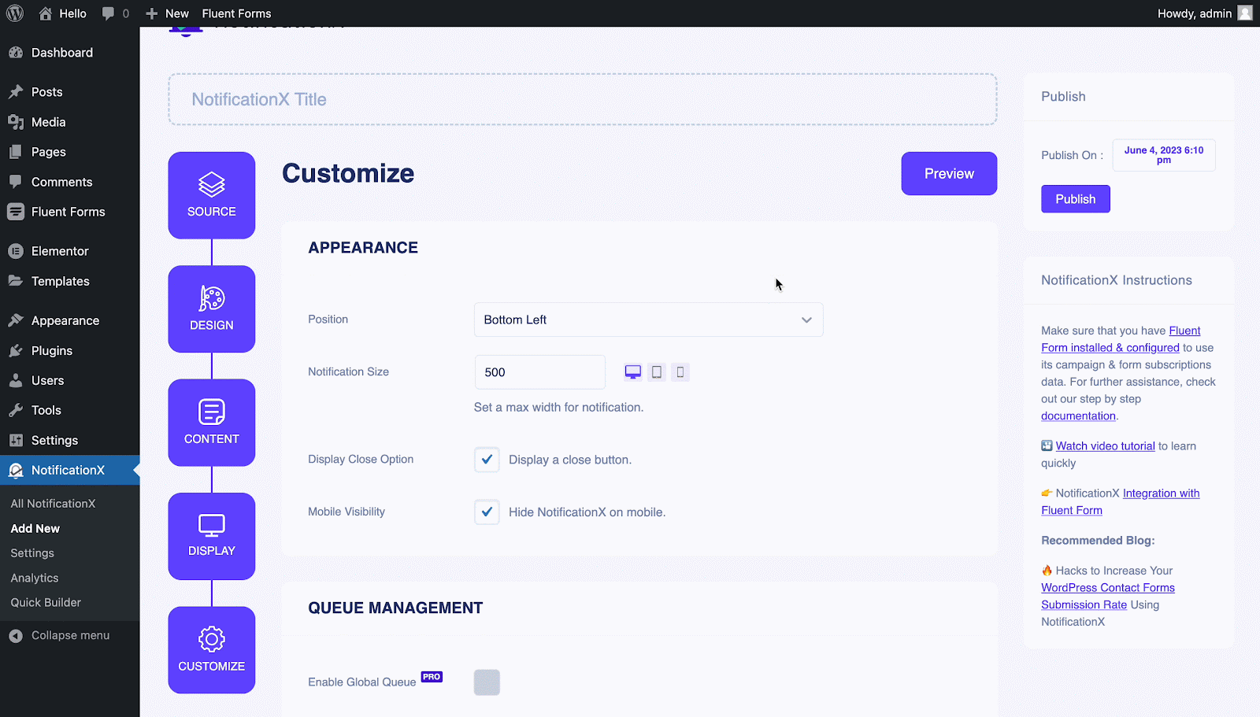The height and width of the screenshot is (717, 1260).
Task: Click the NotificationX Title input field
Action: 583,99
